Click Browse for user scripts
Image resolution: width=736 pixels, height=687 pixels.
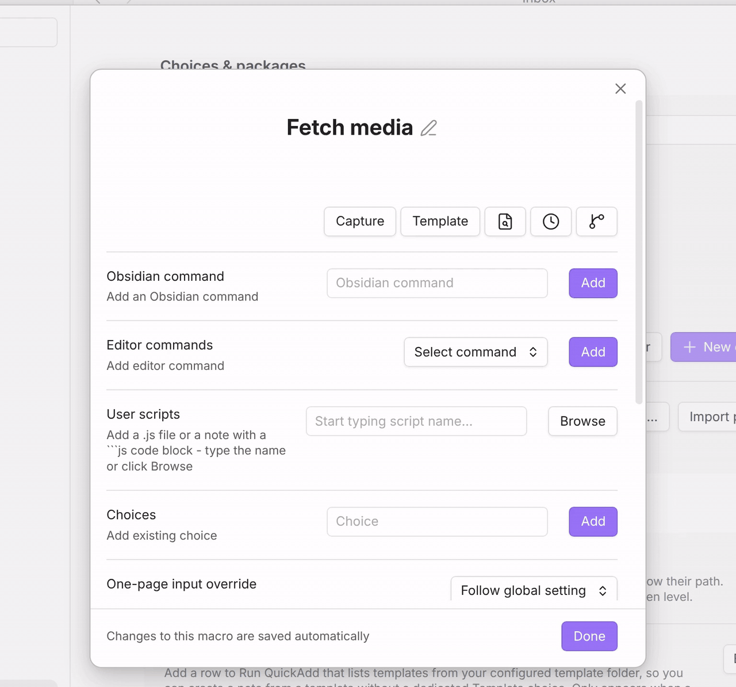(x=583, y=421)
